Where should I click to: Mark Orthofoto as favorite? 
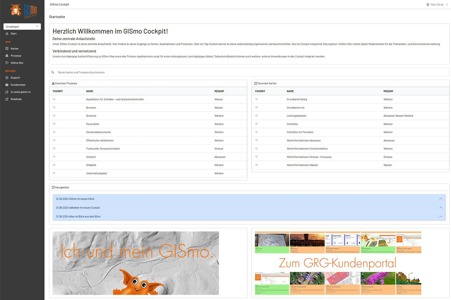click(x=257, y=124)
